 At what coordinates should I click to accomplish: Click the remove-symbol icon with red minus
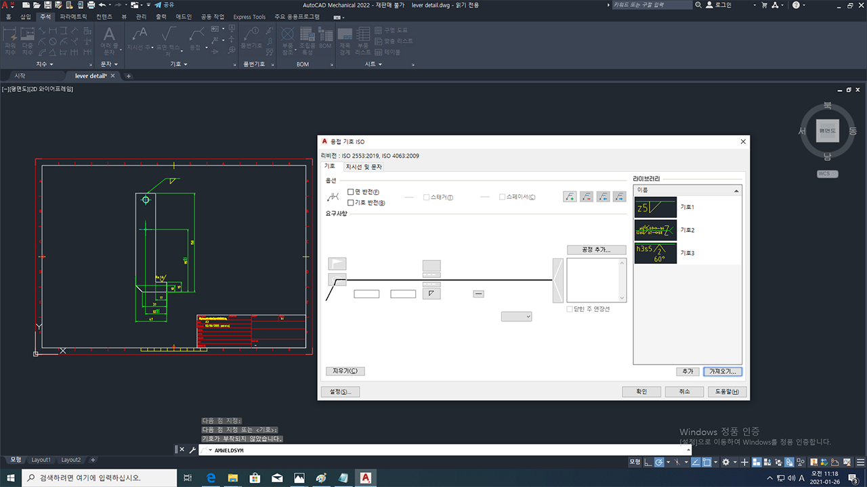tap(587, 197)
